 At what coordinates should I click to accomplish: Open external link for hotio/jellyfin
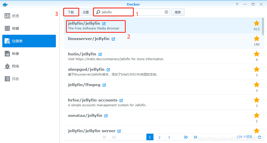tap(100, 54)
